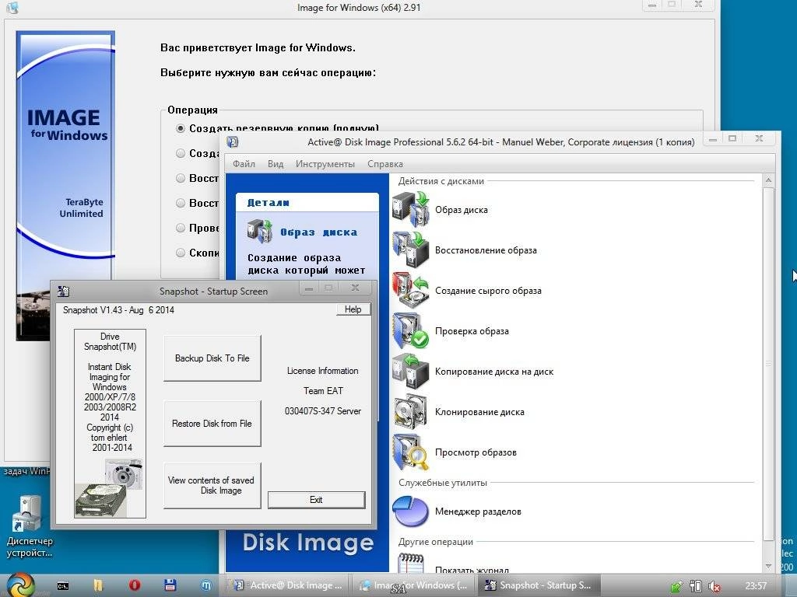
Task: Select the fourth operation radio button
Action: pos(181,203)
